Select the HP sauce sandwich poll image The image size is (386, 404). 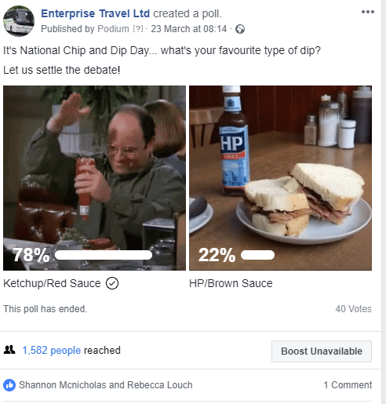pos(280,178)
